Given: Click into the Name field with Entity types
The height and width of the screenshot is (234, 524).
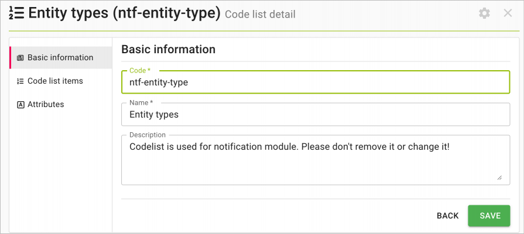Looking at the screenshot, I should coord(316,115).
